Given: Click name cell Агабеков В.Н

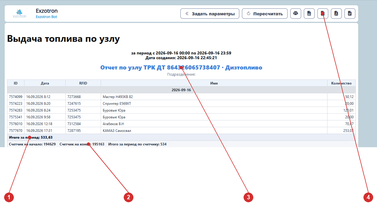Looking at the screenshot, I should coord(214,124).
